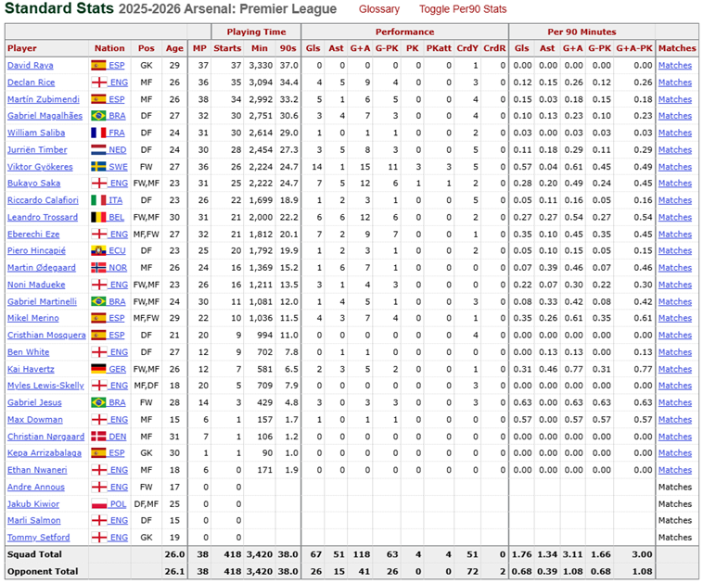Click the England flag in Declan Rice's row
The height and width of the screenshot is (584, 703).
pos(98,83)
